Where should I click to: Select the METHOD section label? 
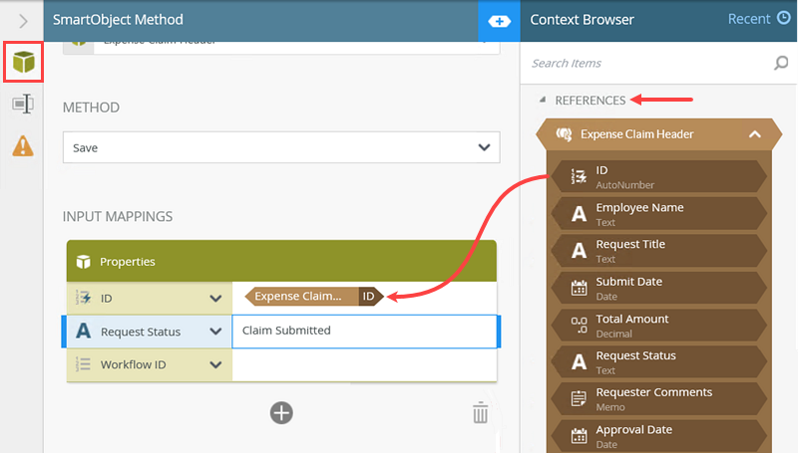pos(91,108)
